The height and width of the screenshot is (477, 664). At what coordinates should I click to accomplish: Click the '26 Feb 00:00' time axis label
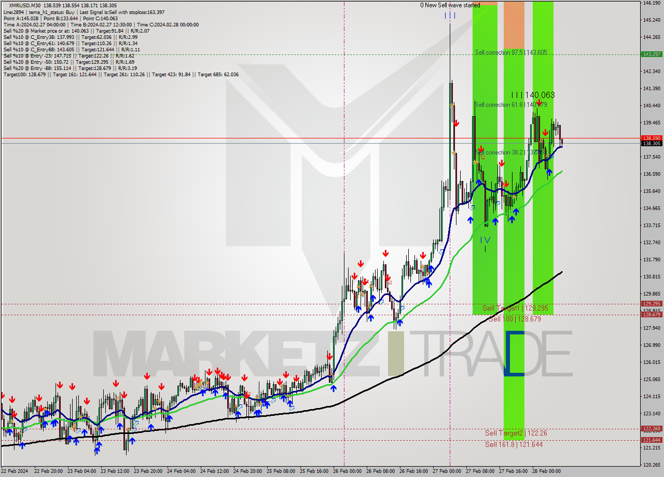pyautogui.click(x=347, y=471)
